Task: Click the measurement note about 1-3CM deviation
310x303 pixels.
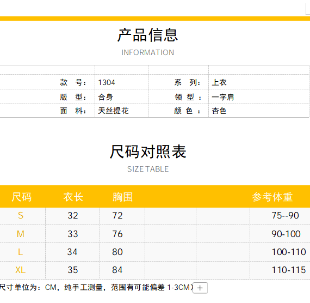Action: 96,287
